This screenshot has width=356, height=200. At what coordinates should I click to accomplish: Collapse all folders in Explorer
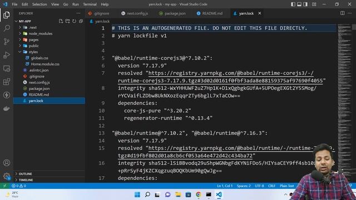[81, 21]
